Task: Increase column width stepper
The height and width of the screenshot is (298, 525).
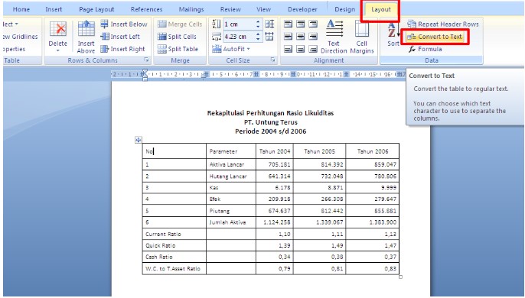Action: coord(258,34)
